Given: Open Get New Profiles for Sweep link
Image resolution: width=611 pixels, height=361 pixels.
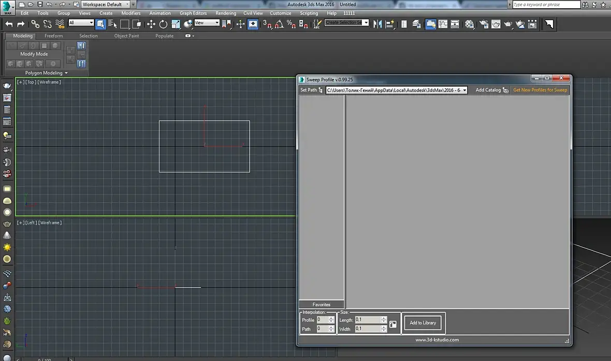Looking at the screenshot, I should (x=540, y=90).
